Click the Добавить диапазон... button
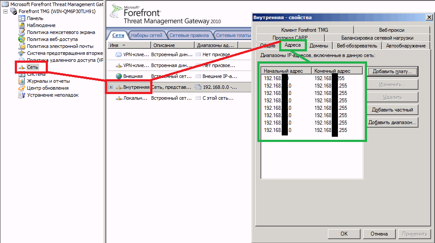435x243 pixels. tap(392, 122)
